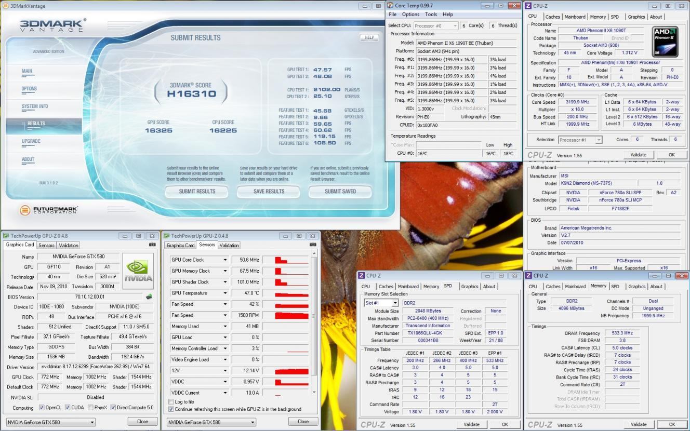
Task: Click the BIOS save icon beside BIOS Version
Action: point(149,297)
